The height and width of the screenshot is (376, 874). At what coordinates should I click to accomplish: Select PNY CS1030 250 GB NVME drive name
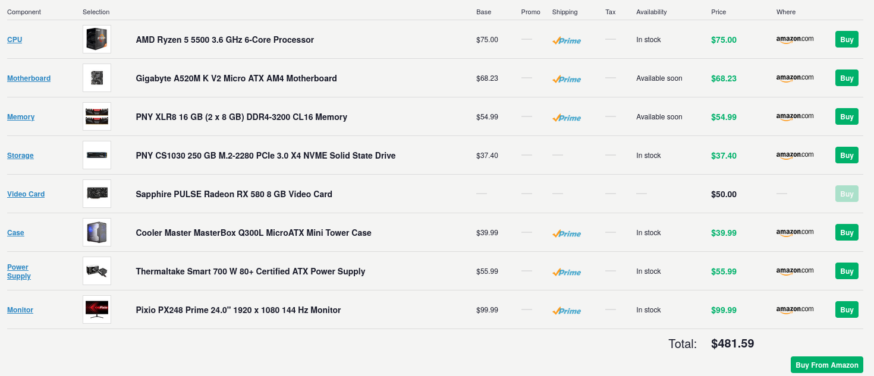(266, 156)
